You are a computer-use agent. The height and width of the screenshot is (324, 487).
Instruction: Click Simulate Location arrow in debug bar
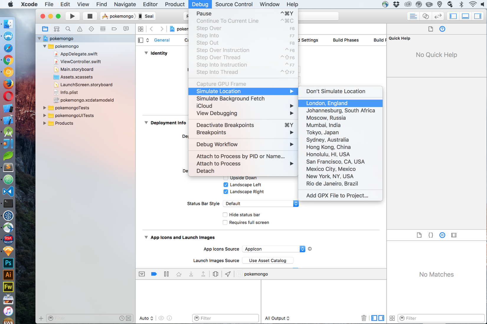(x=228, y=274)
